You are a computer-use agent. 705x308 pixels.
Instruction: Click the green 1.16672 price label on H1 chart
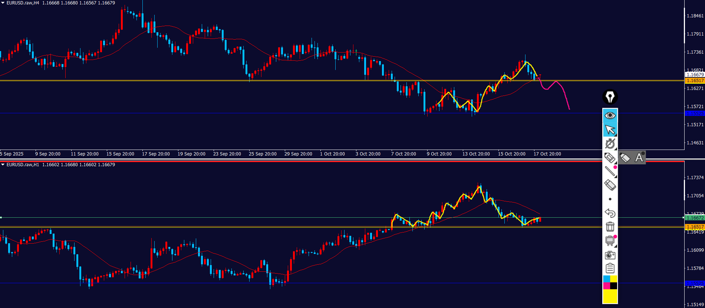(x=695, y=218)
